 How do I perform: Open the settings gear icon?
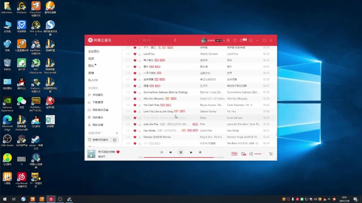coord(228,40)
